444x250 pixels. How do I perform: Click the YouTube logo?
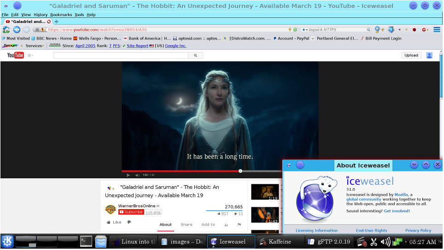(16, 55)
